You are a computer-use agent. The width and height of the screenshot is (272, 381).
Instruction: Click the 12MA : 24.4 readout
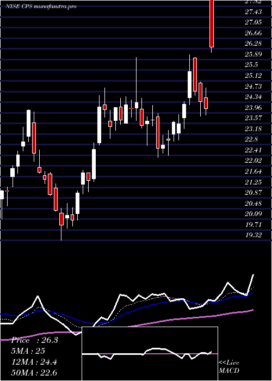point(34,362)
